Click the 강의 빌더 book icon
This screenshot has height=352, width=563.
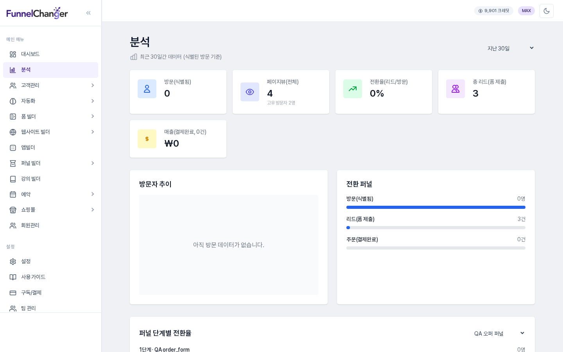click(x=13, y=179)
